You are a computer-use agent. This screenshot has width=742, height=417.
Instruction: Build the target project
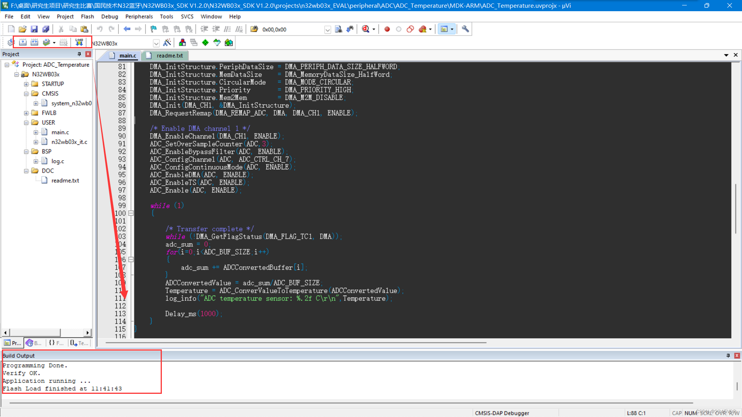[22, 42]
